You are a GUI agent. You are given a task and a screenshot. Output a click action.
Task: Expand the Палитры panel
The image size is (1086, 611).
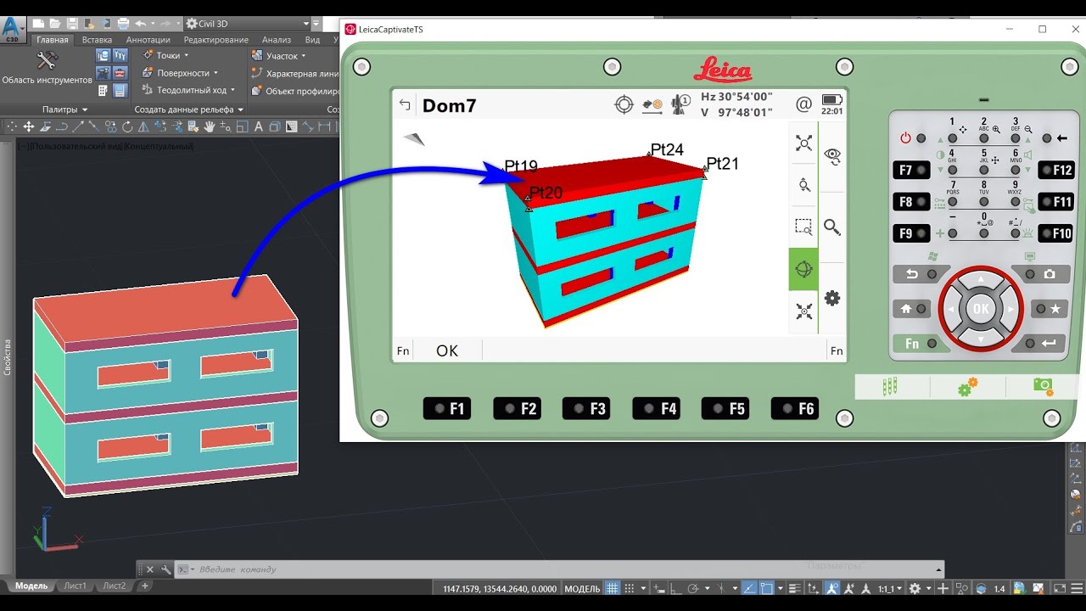tap(65, 109)
